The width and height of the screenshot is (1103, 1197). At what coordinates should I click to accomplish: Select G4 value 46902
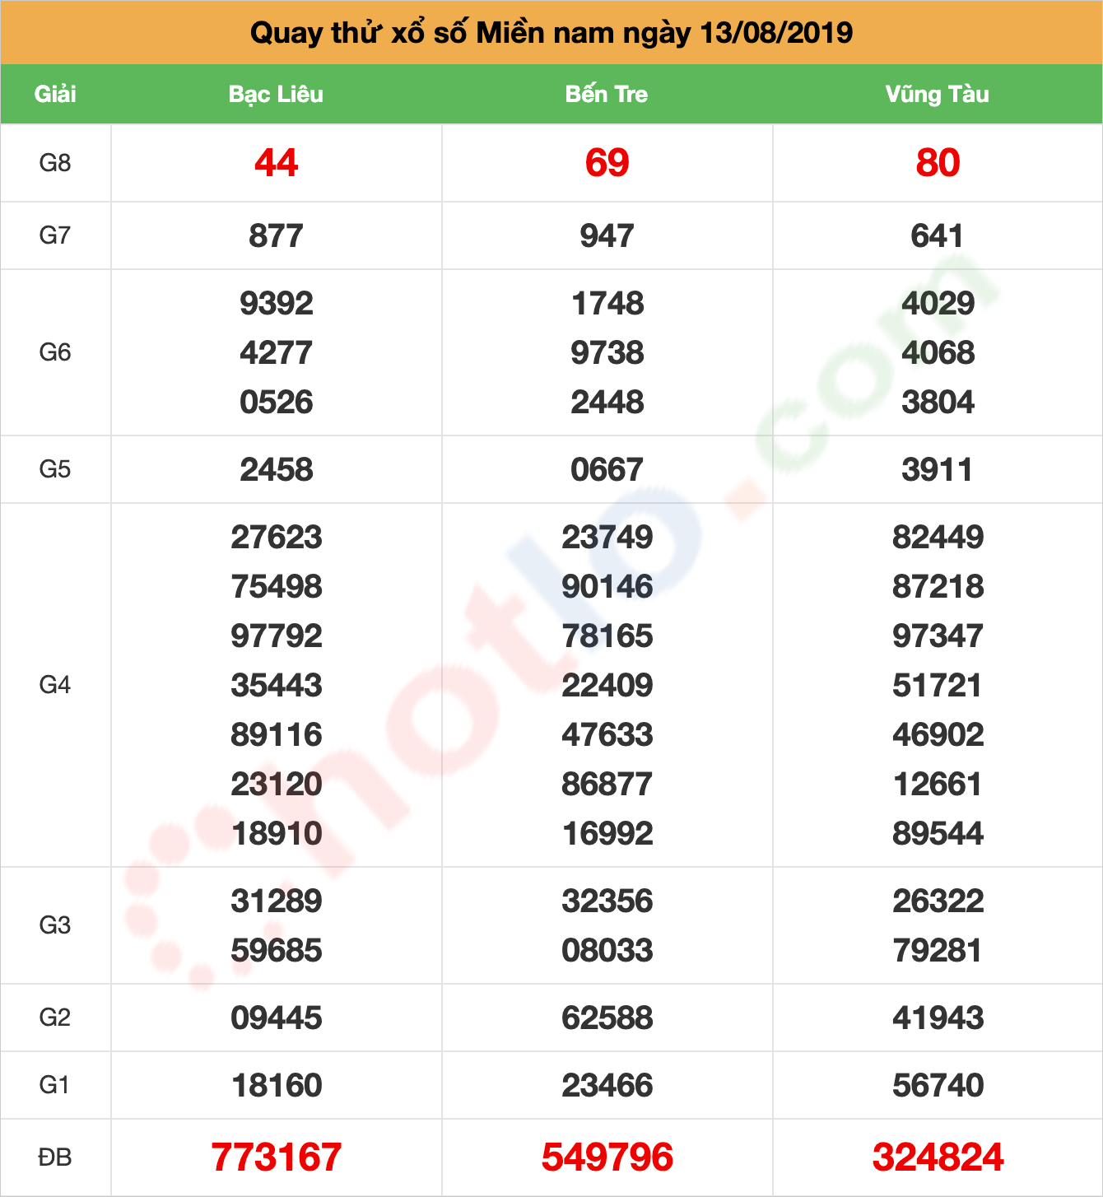[938, 735]
